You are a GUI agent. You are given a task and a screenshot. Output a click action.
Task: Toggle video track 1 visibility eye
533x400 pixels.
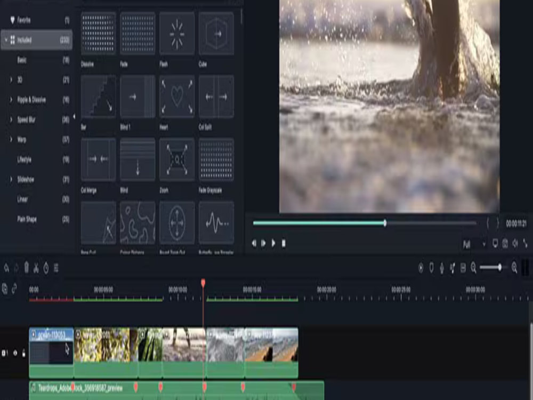coord(15,354)
